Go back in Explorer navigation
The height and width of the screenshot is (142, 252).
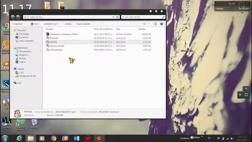(x=13, y=17)
